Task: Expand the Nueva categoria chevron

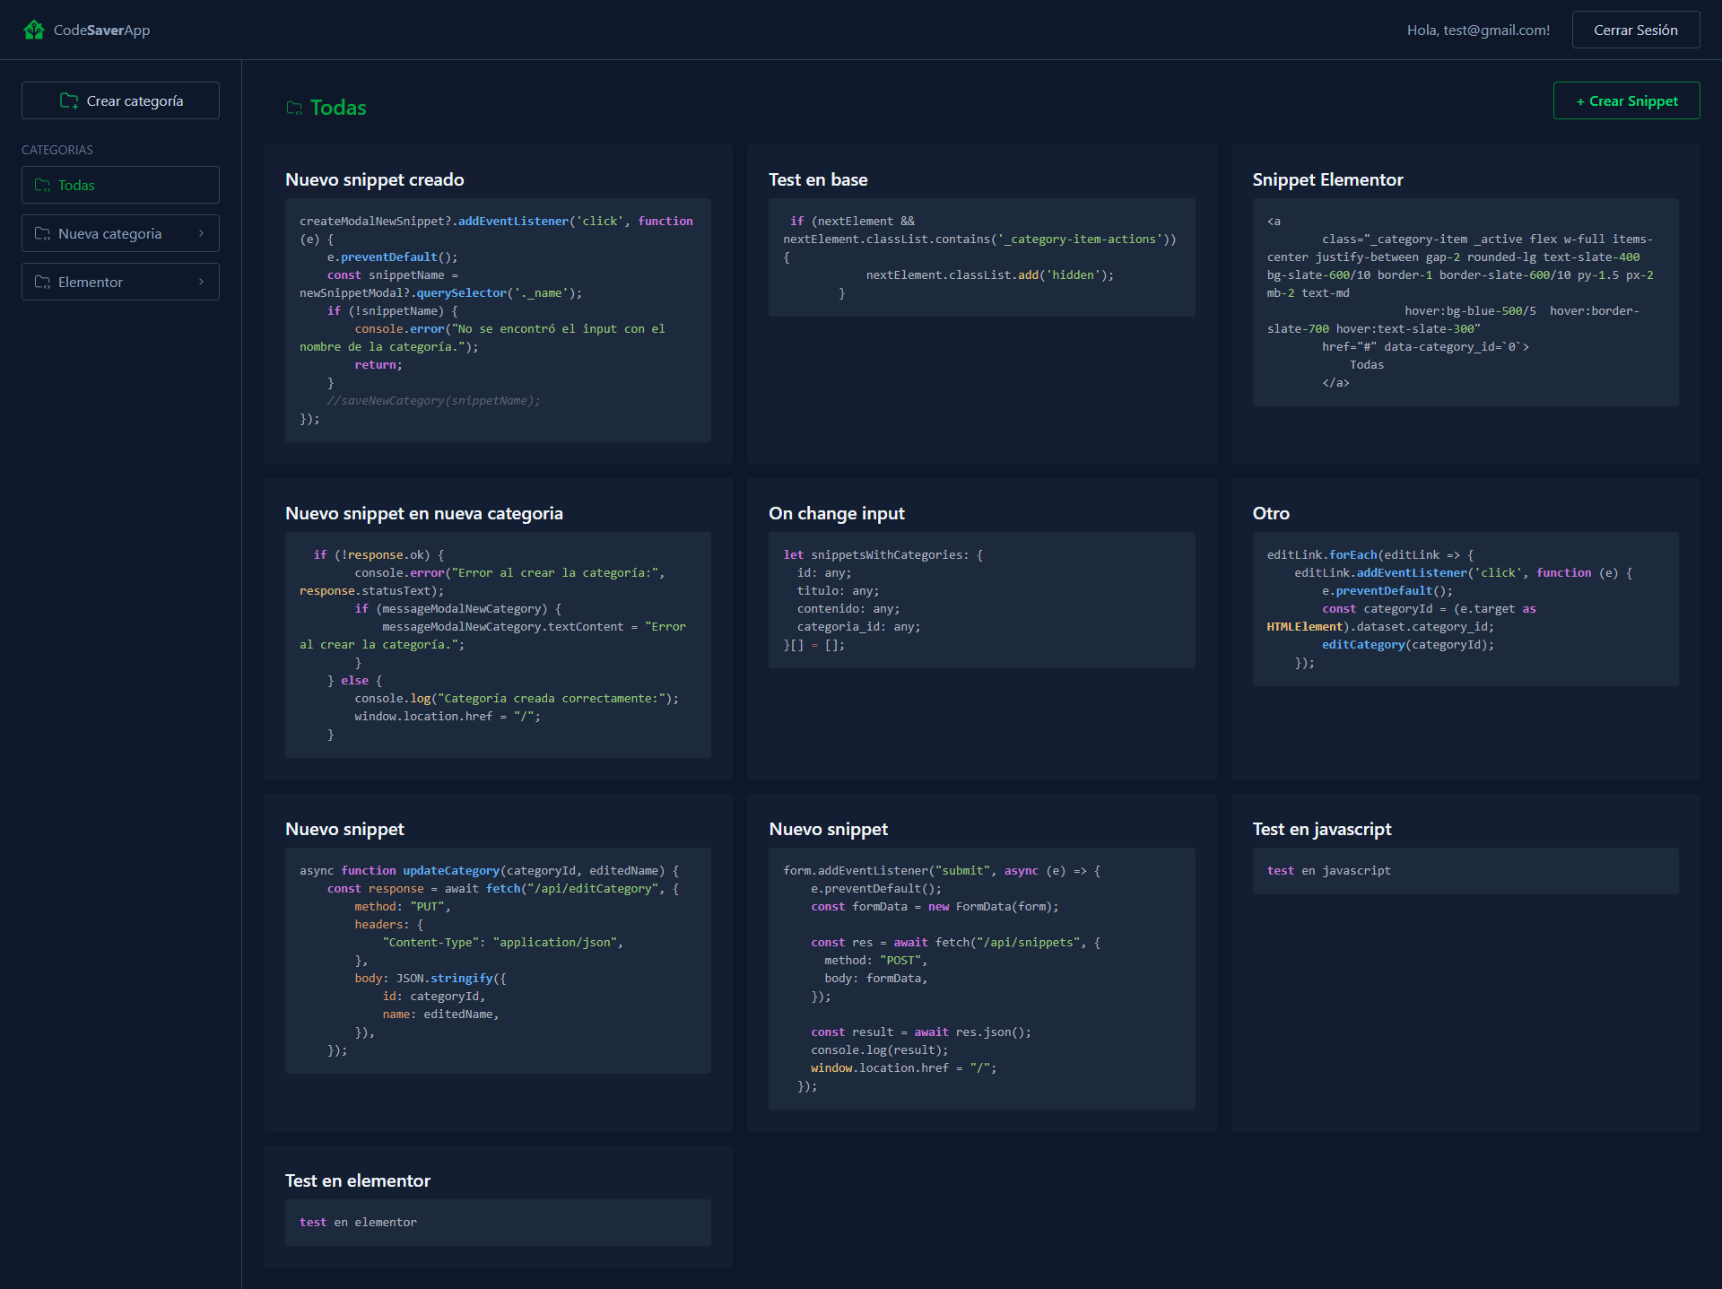Action: 201,233
